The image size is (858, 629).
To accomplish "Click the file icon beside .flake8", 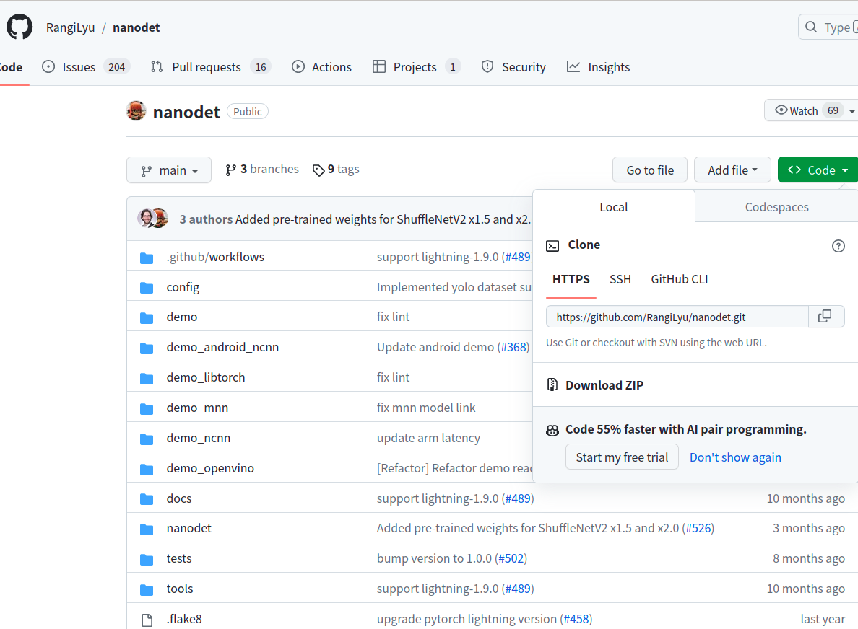I will [x=147, y=620].
